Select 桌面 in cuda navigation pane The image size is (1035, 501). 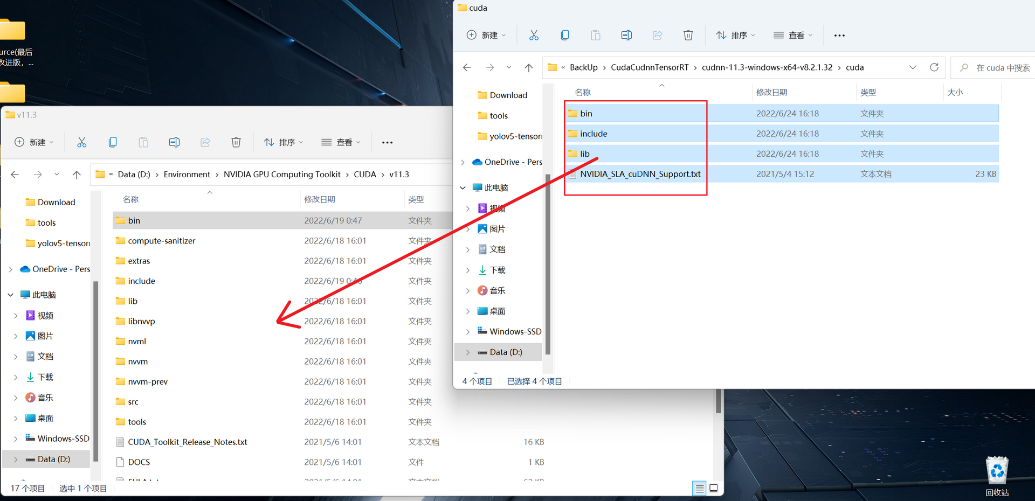tap(492, 311)
